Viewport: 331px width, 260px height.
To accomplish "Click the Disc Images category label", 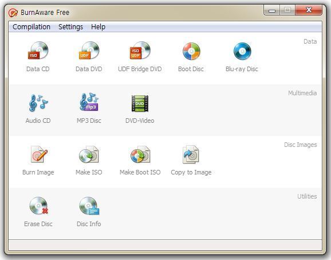I will 301,145.
